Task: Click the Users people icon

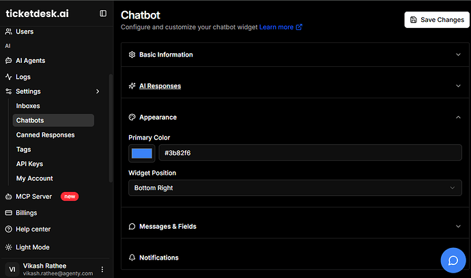Action: (9, 31)
